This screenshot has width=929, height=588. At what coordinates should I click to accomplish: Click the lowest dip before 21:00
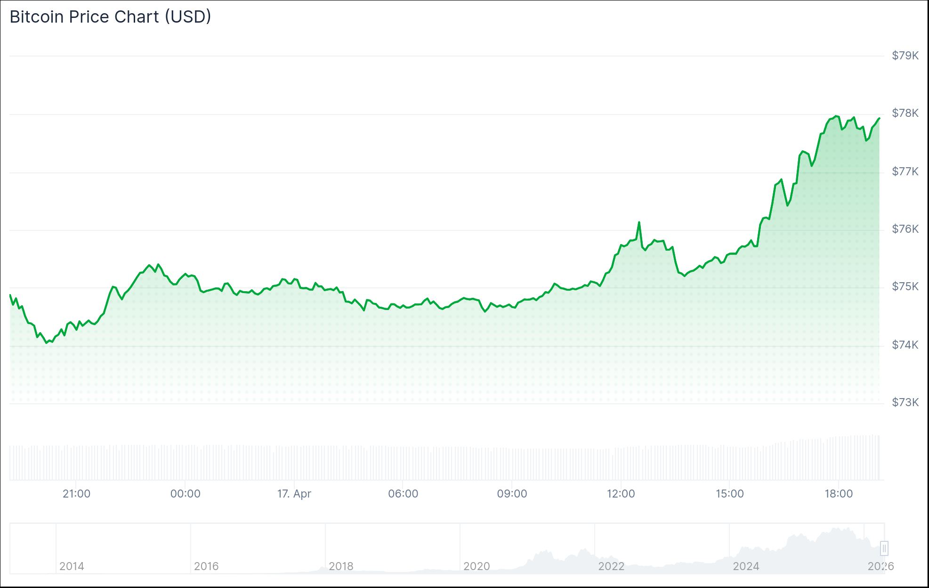tap(47, 343)
